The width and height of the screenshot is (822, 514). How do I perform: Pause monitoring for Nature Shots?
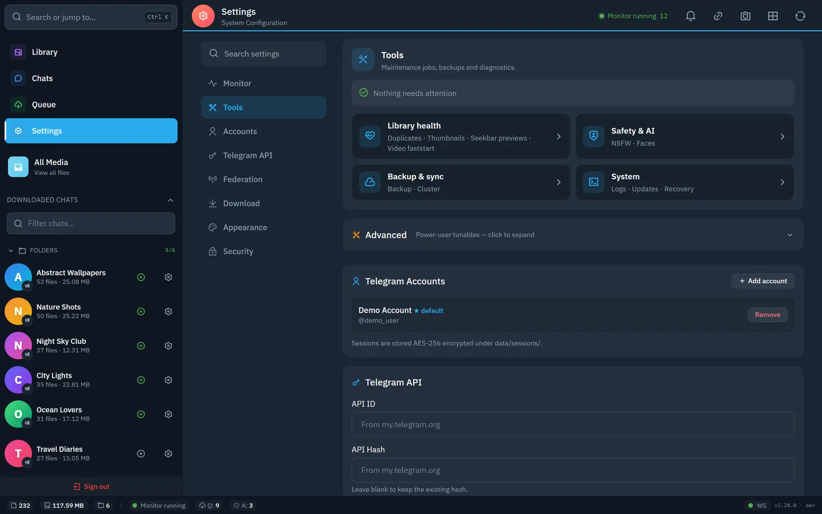[141, 311]
